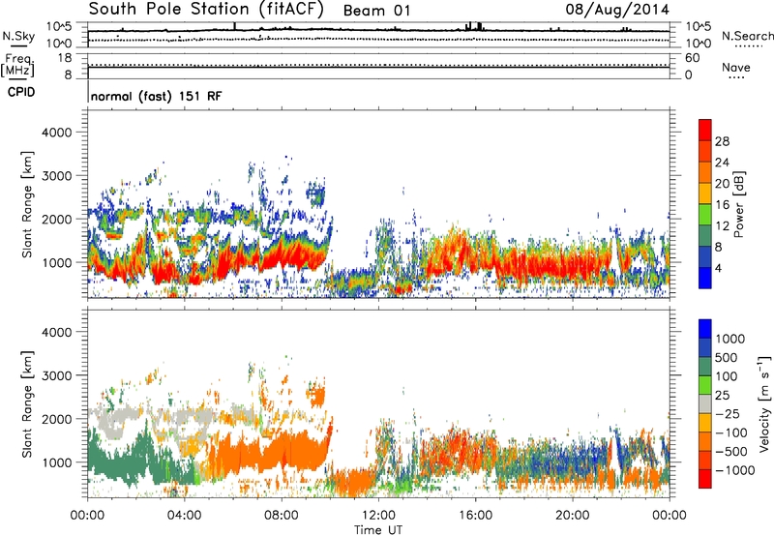Click velocity colorbar value '-1000'
Image resolution: width=774 pixels, height=536 pixels.
tap(735, 470)
